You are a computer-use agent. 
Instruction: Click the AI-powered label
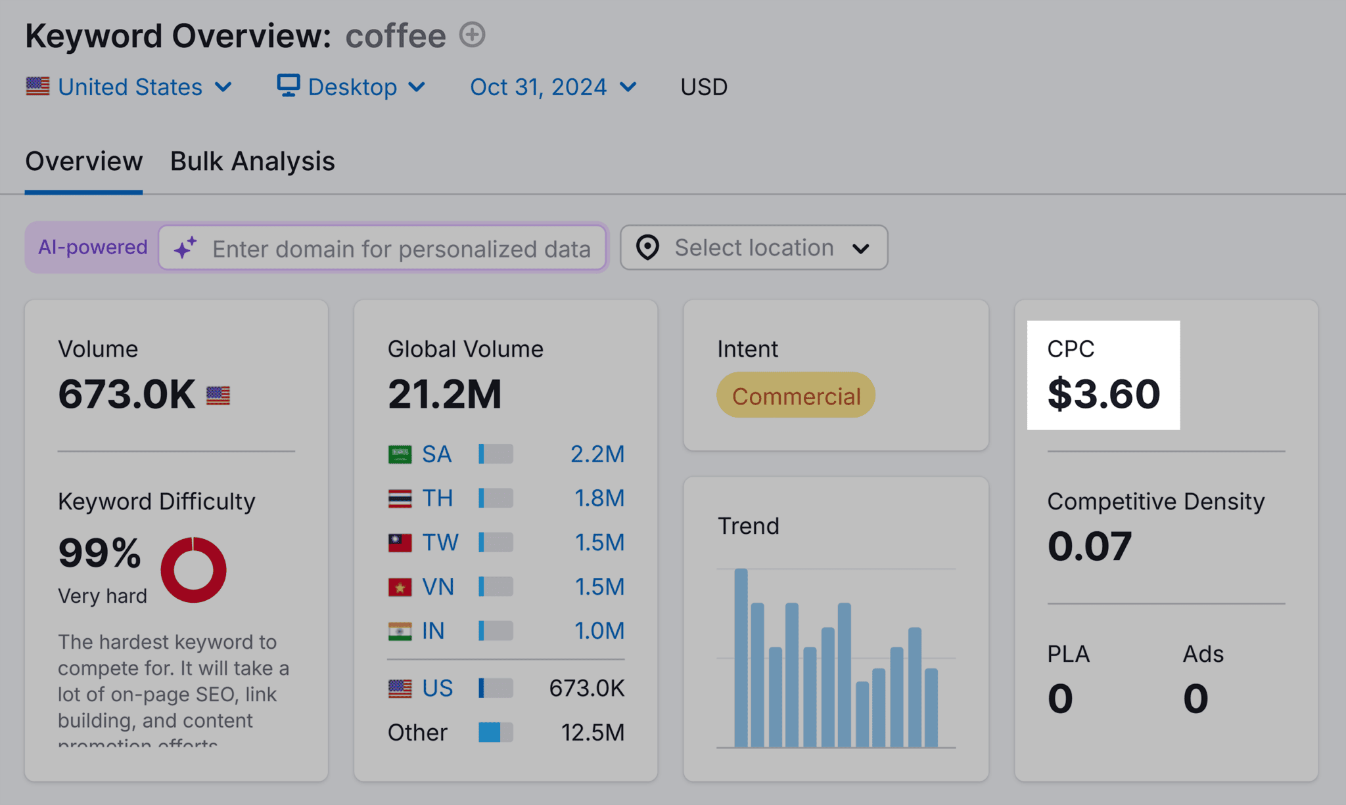tap(92, 247)
